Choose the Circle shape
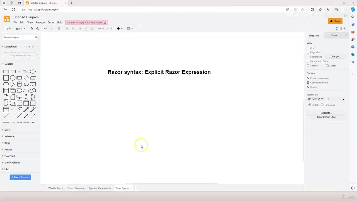 pos(13,78)
